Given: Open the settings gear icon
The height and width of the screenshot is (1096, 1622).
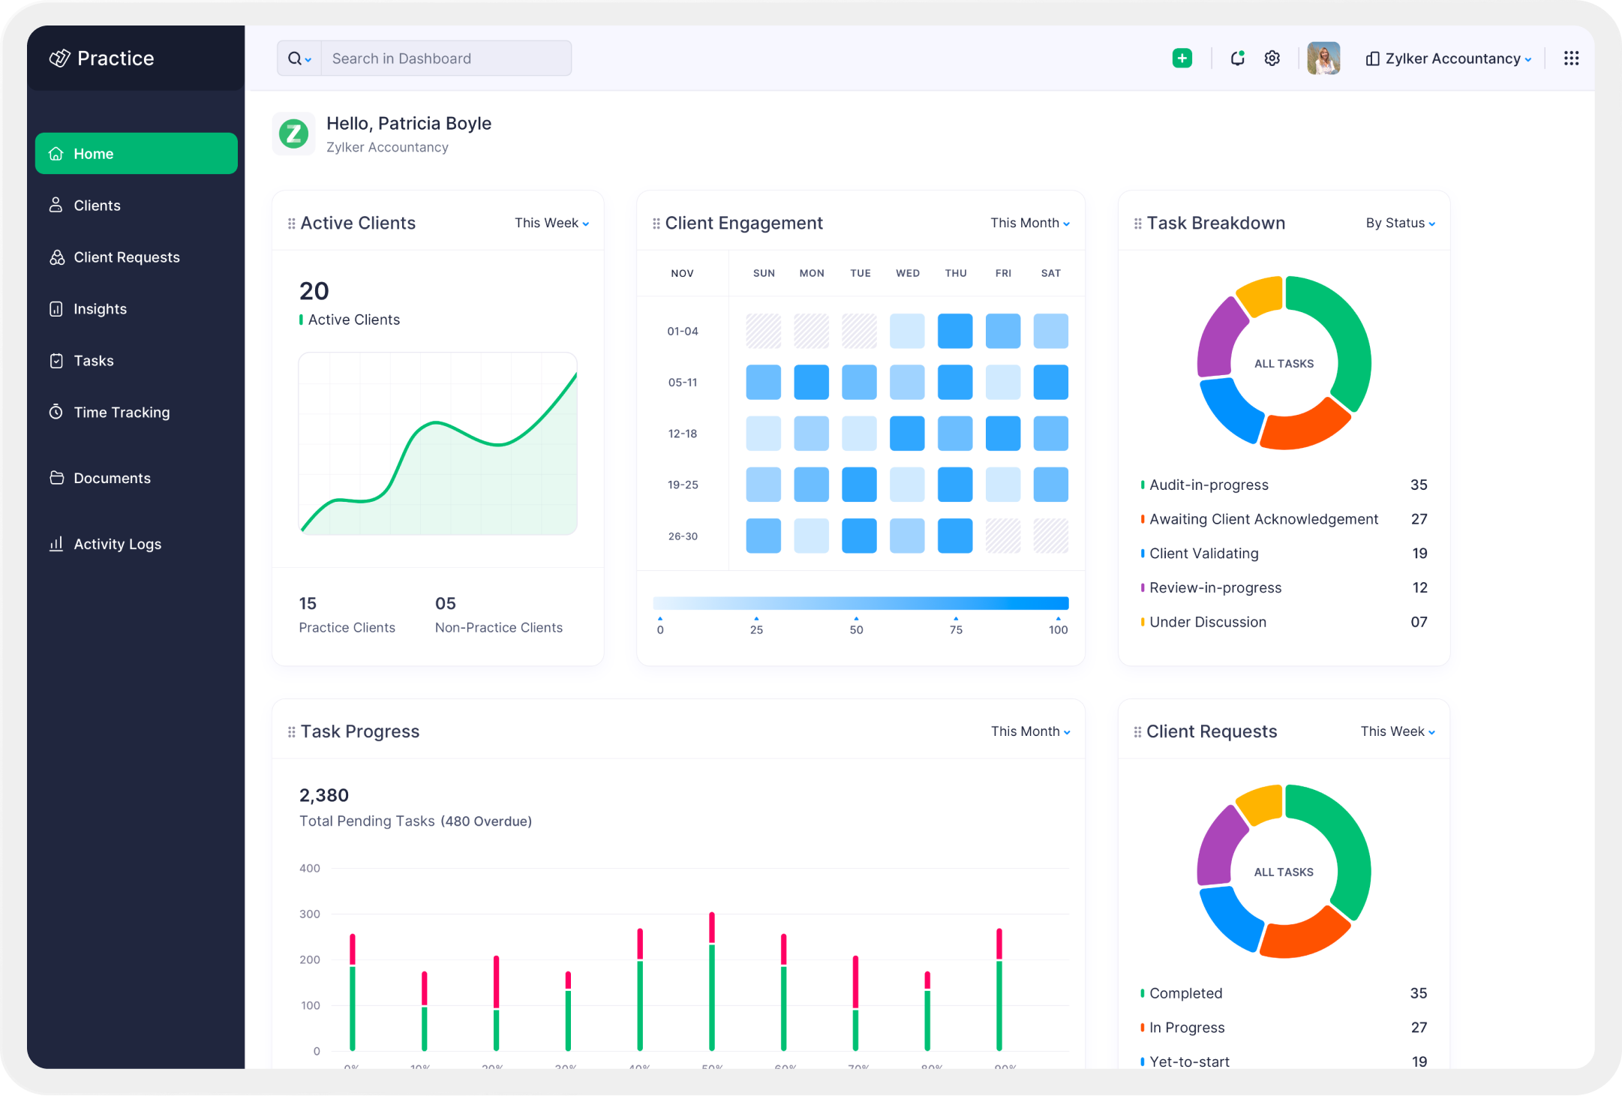Looking at the screenshot, I should pyautogui.click(x=1272, y=59).
